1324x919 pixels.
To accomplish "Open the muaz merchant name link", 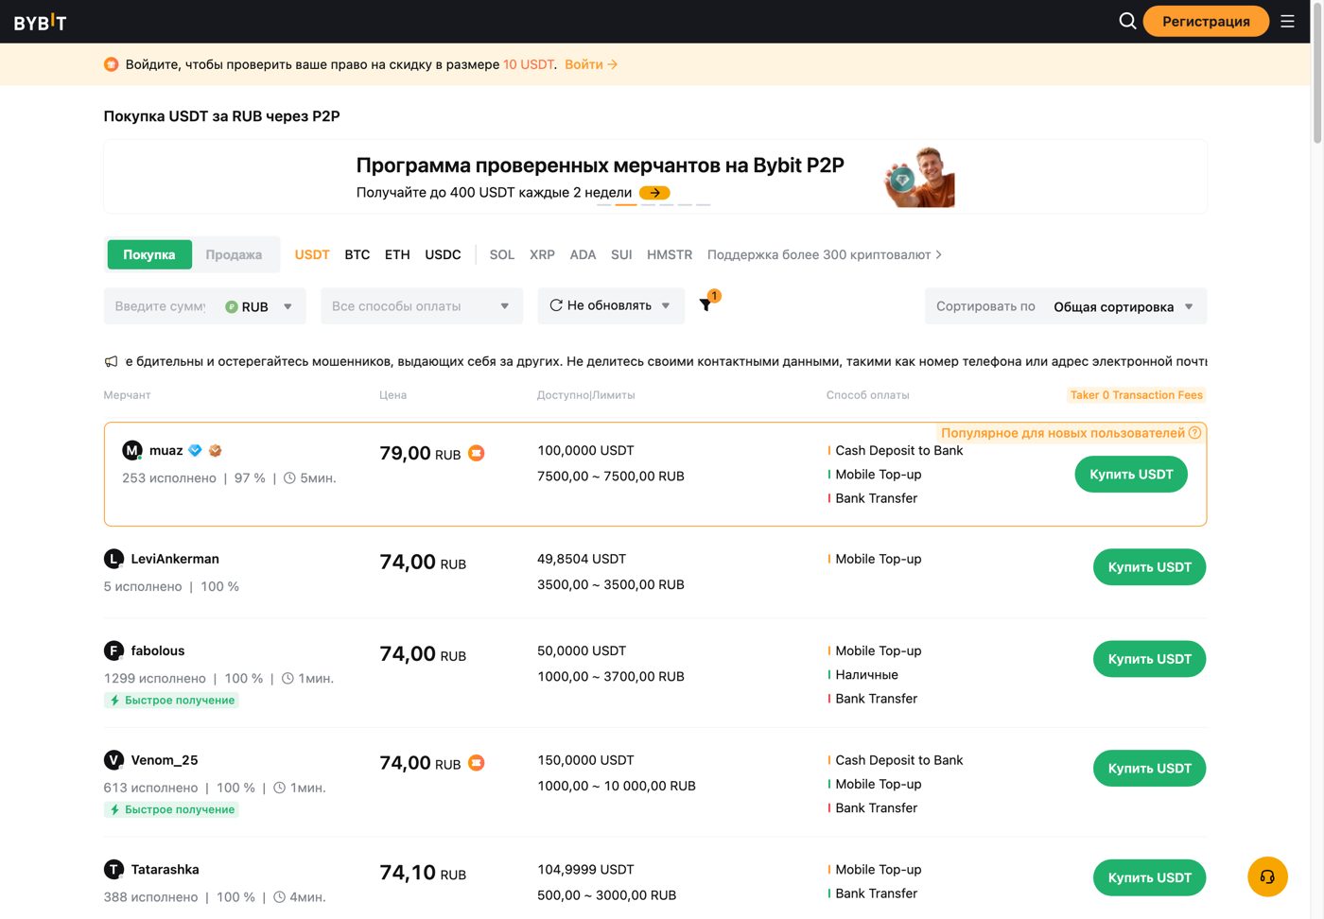I will (166, 450).
